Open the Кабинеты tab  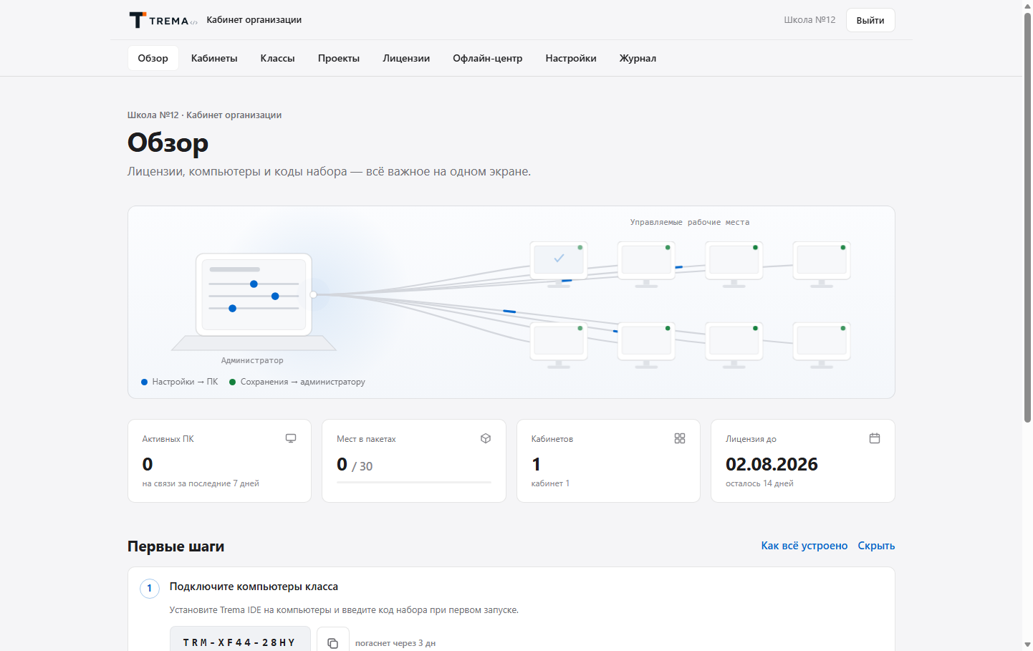[x=214, y=58]
